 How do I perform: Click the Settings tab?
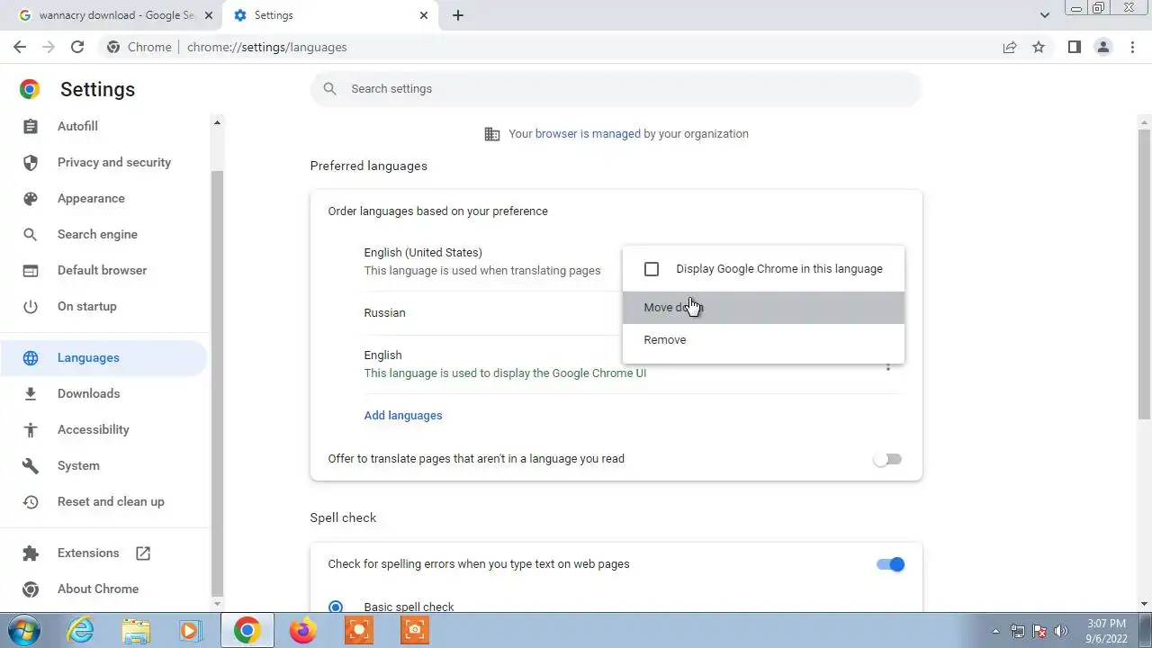point(329,15)
